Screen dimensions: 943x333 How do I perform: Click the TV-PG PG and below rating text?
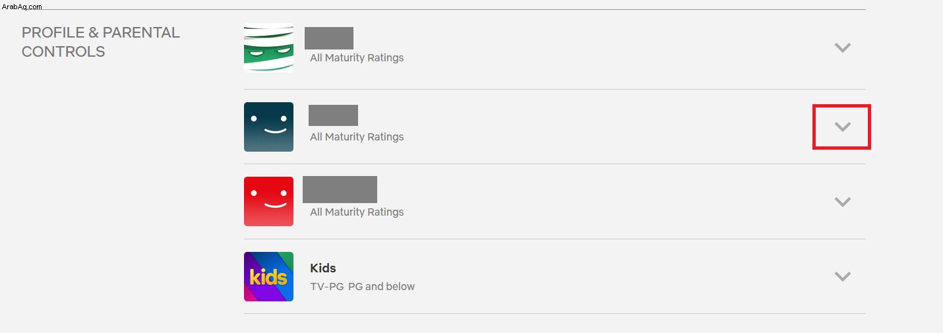pos(363,286)
